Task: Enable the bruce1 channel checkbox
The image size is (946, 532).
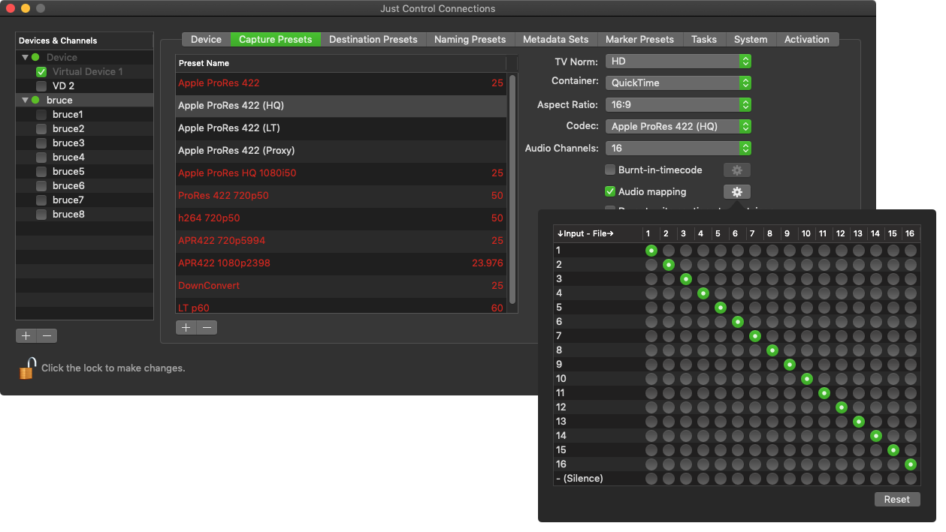Action: click(41, 115)
